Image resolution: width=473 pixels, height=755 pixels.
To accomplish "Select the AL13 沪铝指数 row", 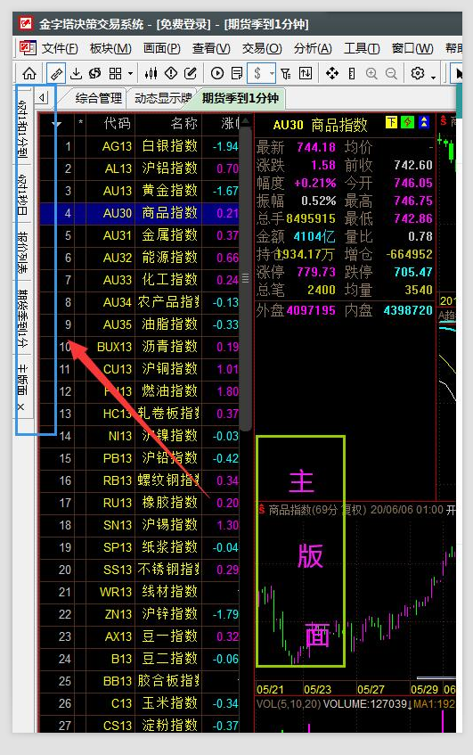I will tap(140, 168).
